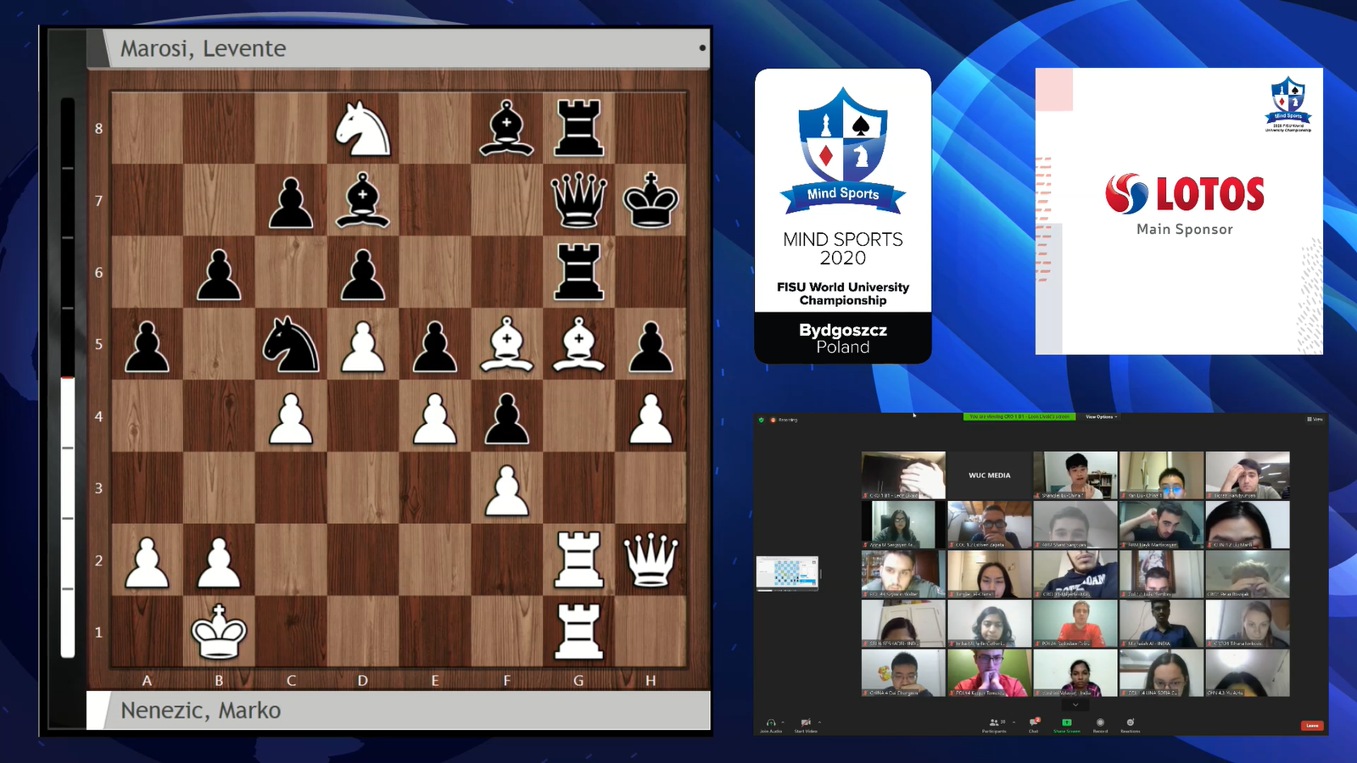The image size is (1357, 763).
Task: Click Bydgoszcz Poland label on event card
Action: (x=843, y=338)
